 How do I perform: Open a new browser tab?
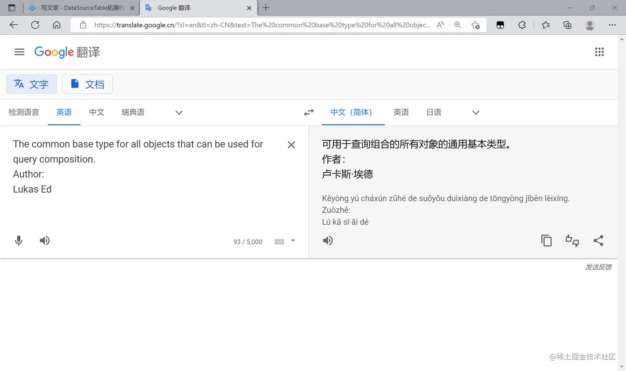point(266,8)
